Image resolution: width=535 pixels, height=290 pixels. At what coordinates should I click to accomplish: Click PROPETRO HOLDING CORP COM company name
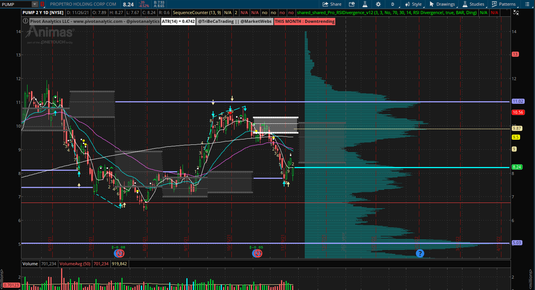click(83, 4)
